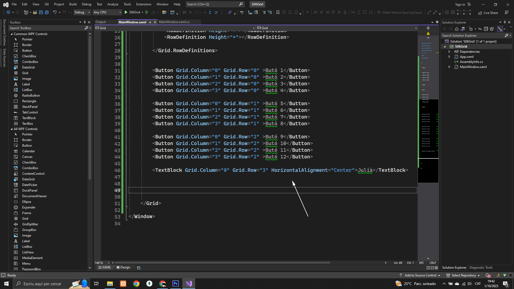Click the Open File folder icon
Image resolution: width=514 pixels, height=289 pixels.
pos(35,12)
